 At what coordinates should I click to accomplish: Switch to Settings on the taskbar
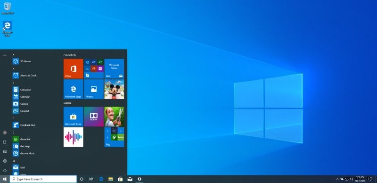point(139,179)
